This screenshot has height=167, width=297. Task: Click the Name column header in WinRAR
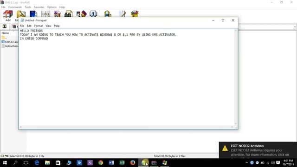click(x=5, y=33)
